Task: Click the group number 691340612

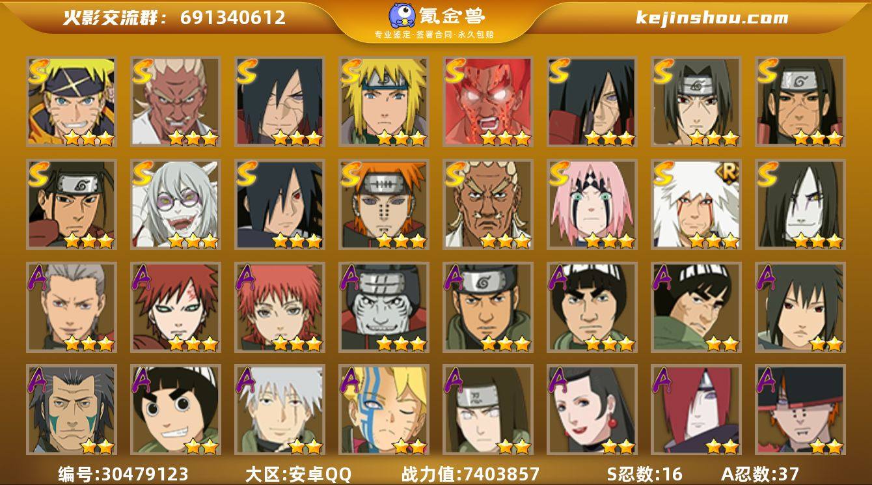Action: click(233, 18)
